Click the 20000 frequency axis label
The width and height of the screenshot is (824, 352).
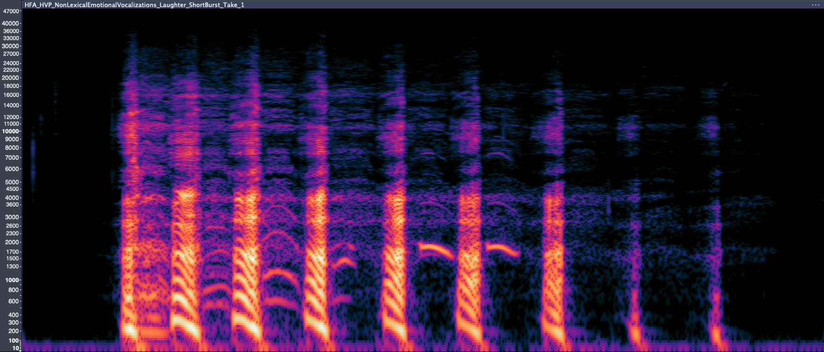click(x=11, y=78)
